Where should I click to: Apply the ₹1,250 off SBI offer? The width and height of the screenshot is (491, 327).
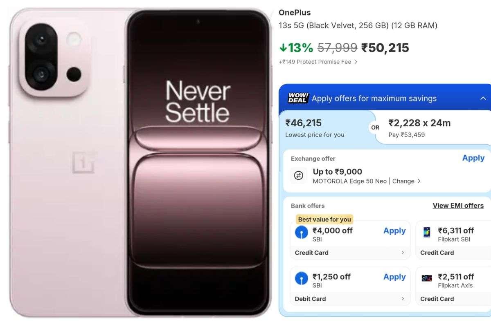coord(394,277)
